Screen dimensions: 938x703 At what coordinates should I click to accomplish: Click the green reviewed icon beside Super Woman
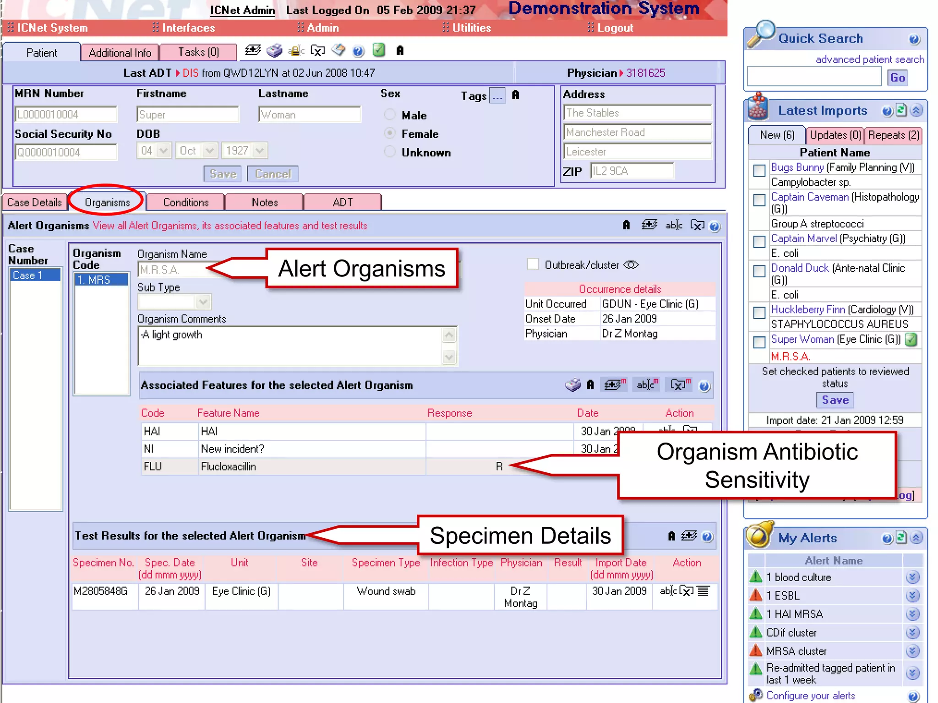click(x=911, y=340)
